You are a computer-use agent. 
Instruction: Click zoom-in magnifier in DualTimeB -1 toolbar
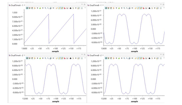click(125, 8)
